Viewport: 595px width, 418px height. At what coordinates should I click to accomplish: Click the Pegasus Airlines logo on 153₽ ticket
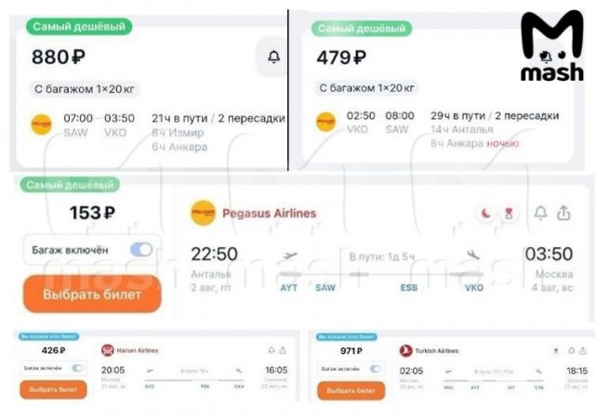click(x=203, y=214)
